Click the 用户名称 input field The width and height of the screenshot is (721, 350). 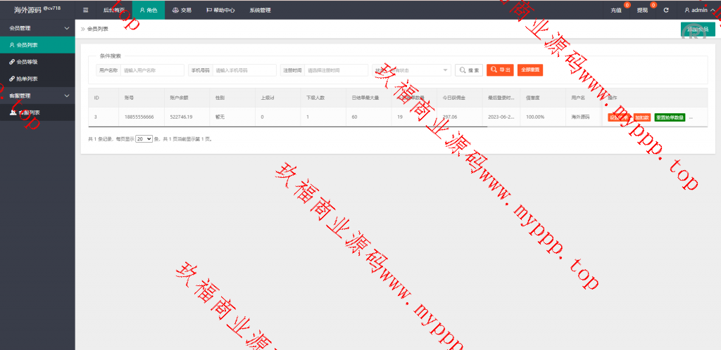pyautogui.click(x=151, y=70)
